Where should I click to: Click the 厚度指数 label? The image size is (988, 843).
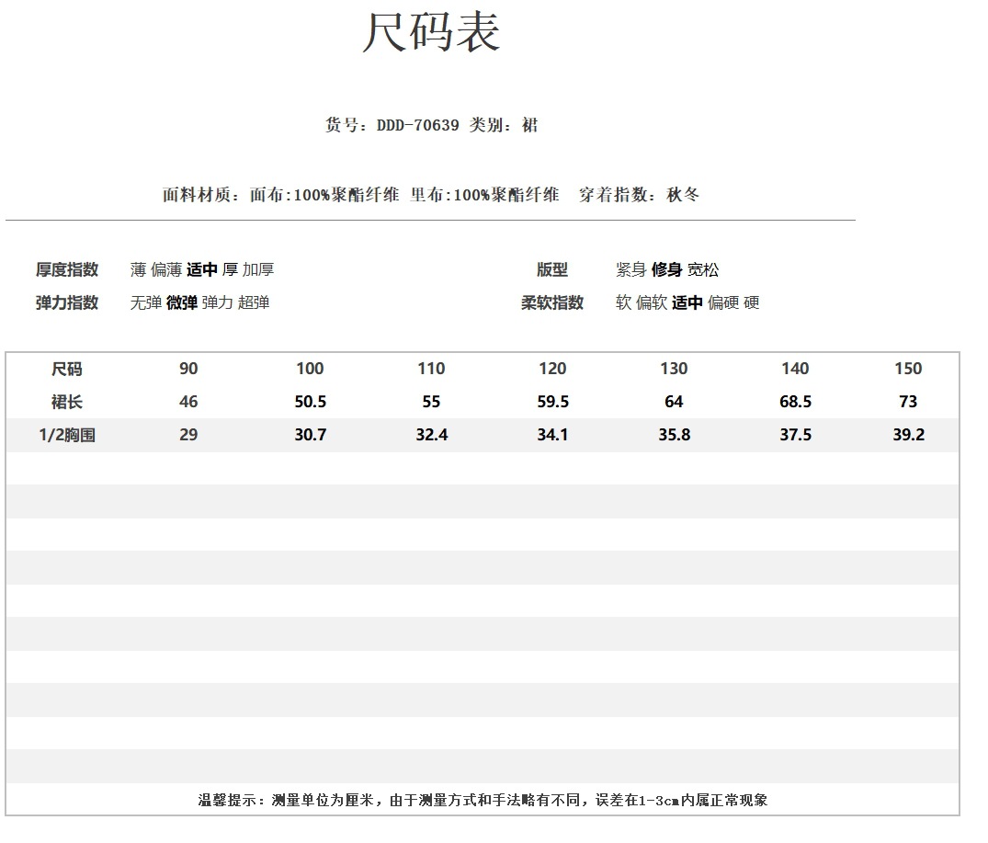67,269
